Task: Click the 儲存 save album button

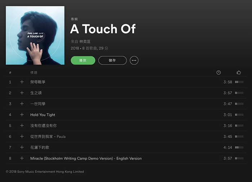Action: (112, 60)
